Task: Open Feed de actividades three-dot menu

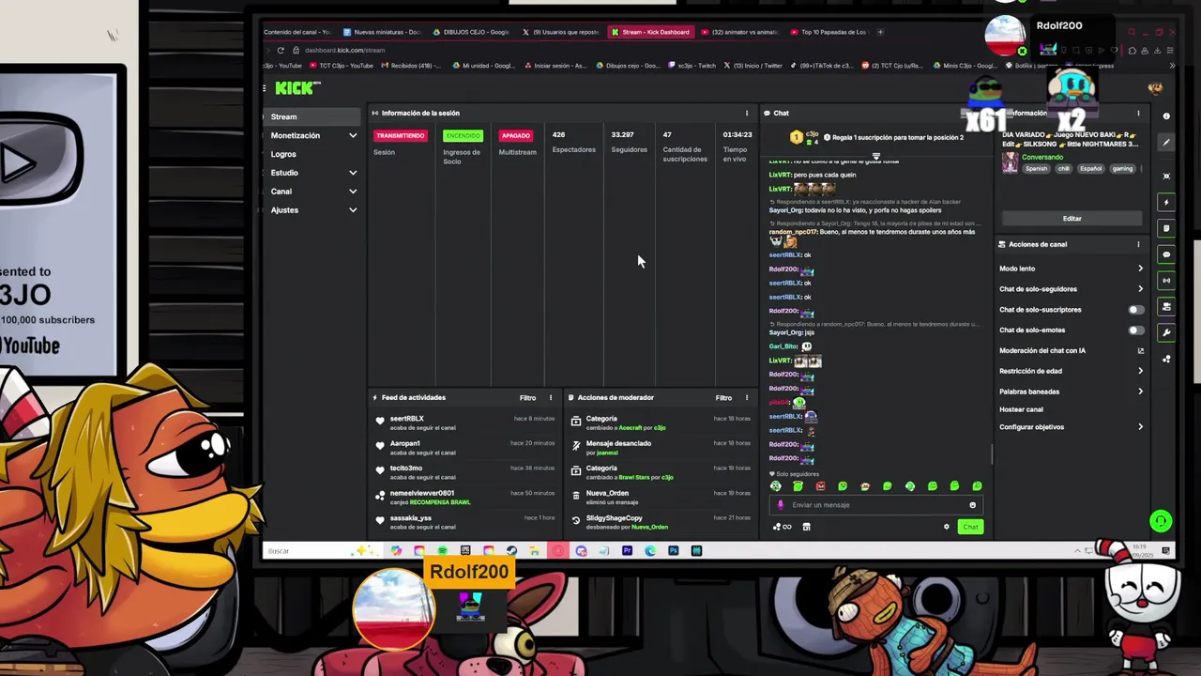Action: (551, 398)
